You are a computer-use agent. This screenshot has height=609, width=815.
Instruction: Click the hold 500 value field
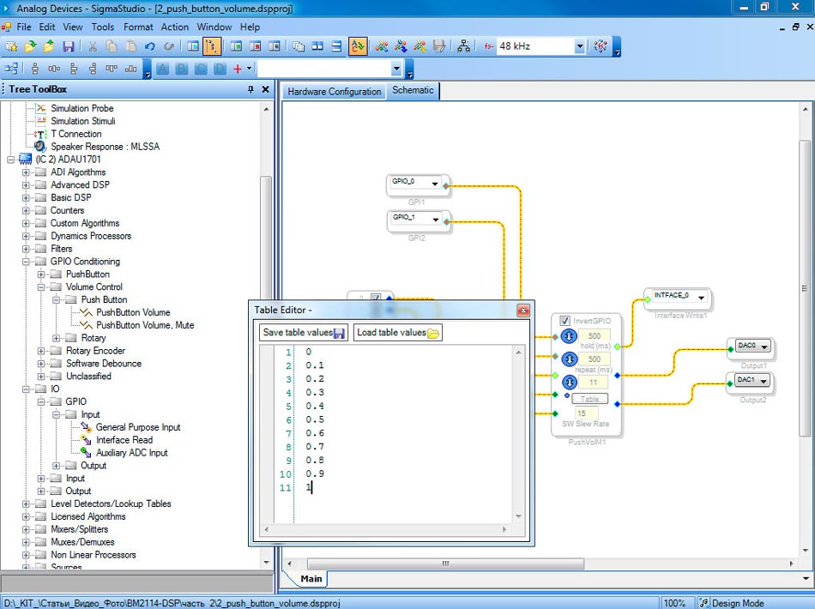[x=595, y=336]
